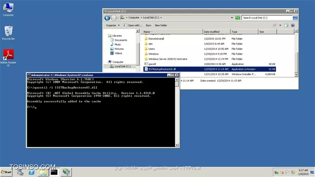Select Music in the navigation pane

[116, 45]
